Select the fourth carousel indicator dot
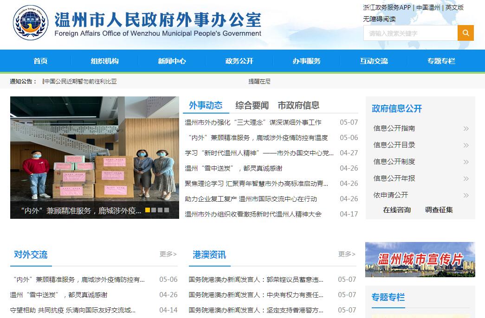Image resolution: width=485 pixels, height=318 pixels. pos(167,210)
